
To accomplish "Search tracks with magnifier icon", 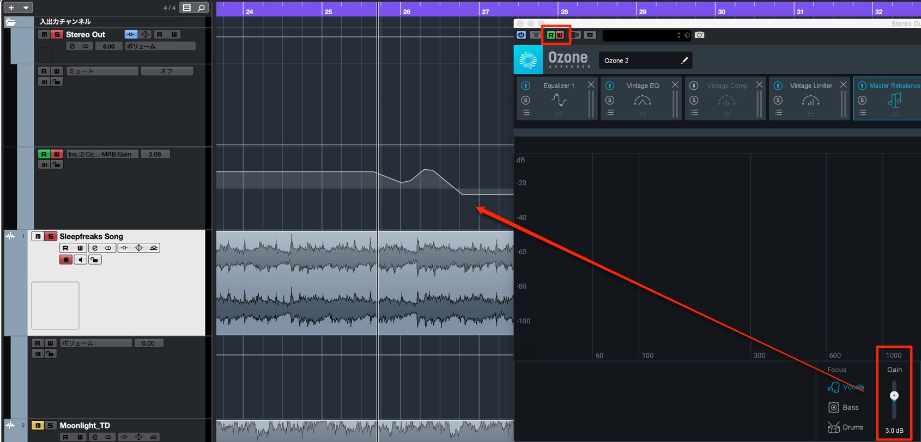I will point(201,8).
